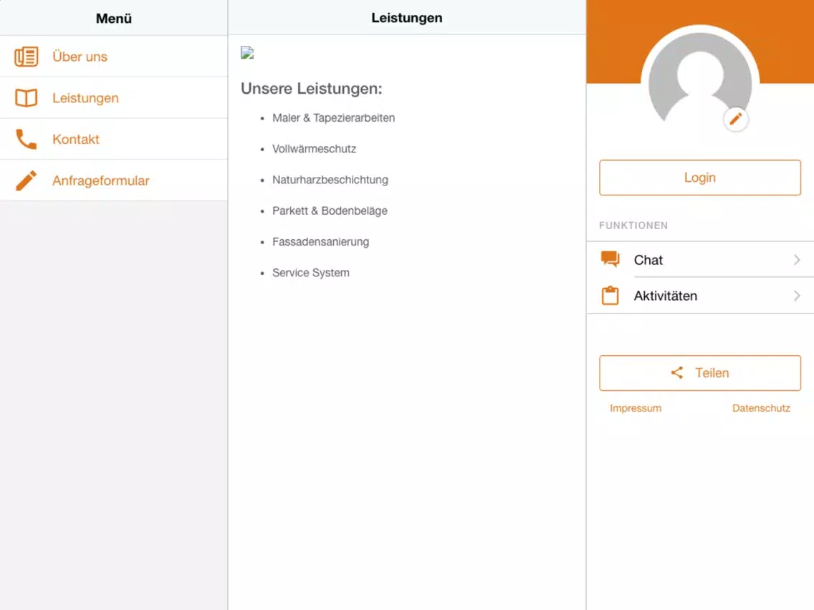The height and width of the screenshot is (610, 814).
Task: Click the FUNKTIONEN section label
Action: pos(633,226)
